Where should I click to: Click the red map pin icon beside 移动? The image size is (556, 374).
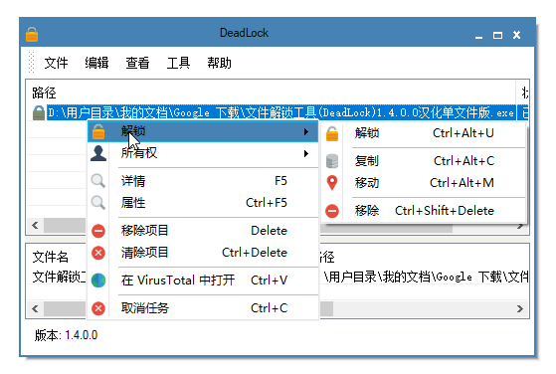[332, 183]
